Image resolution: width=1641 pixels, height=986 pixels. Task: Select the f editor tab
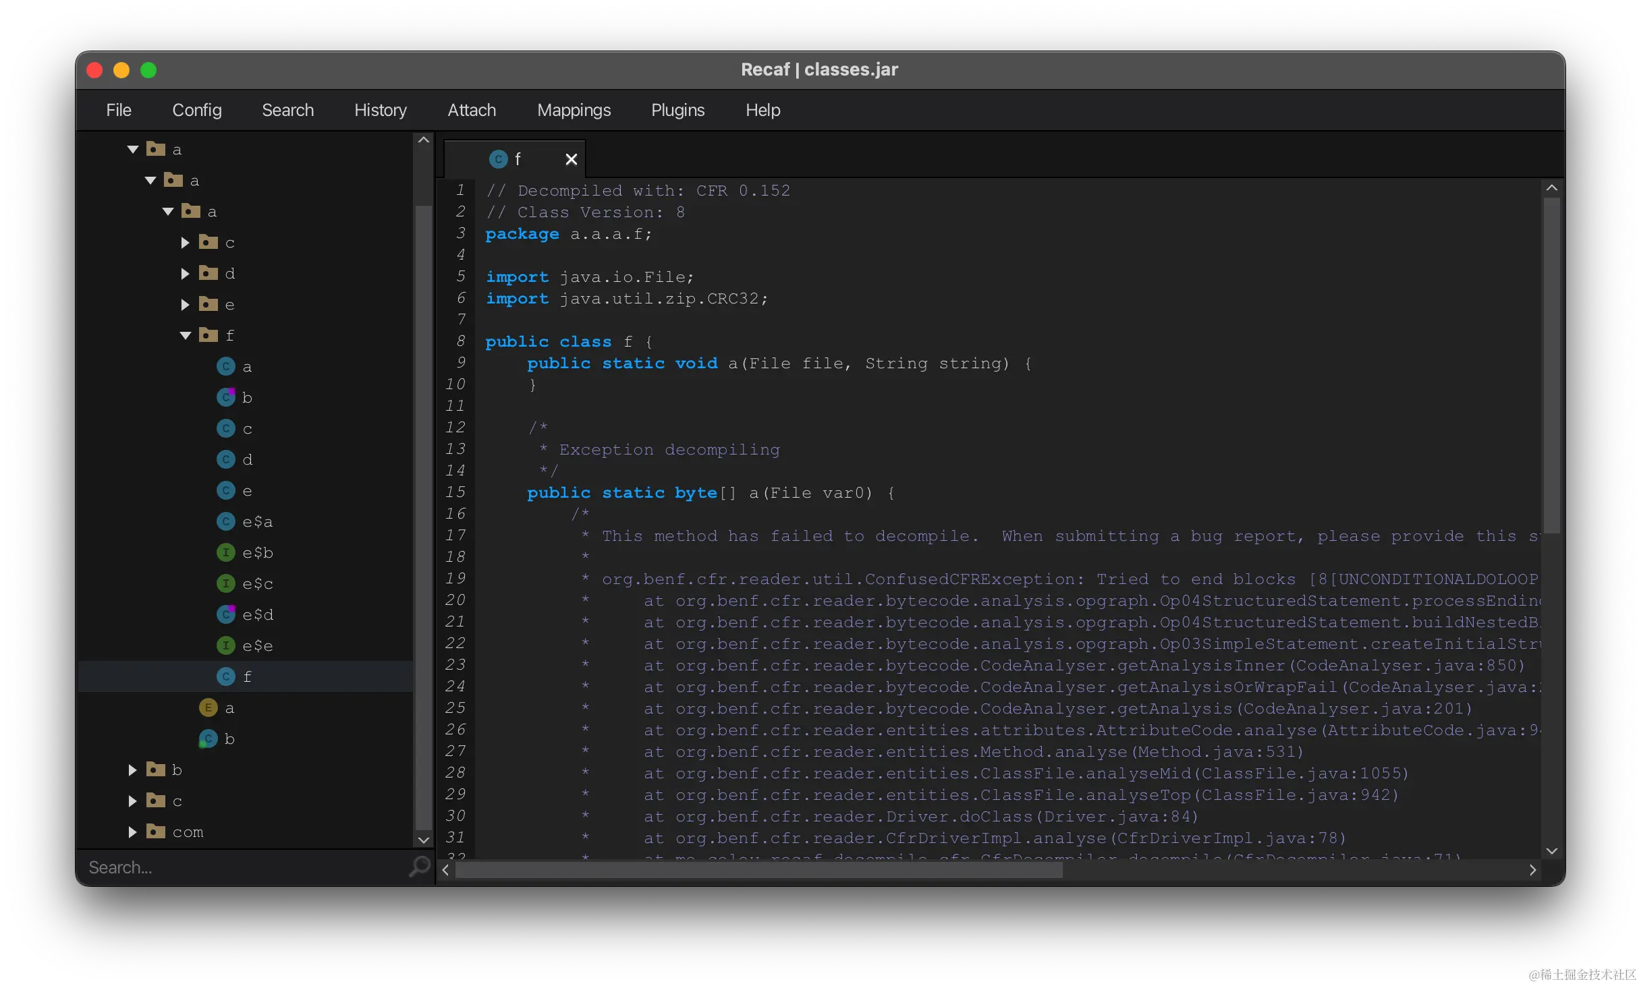[x=514, y=159]
